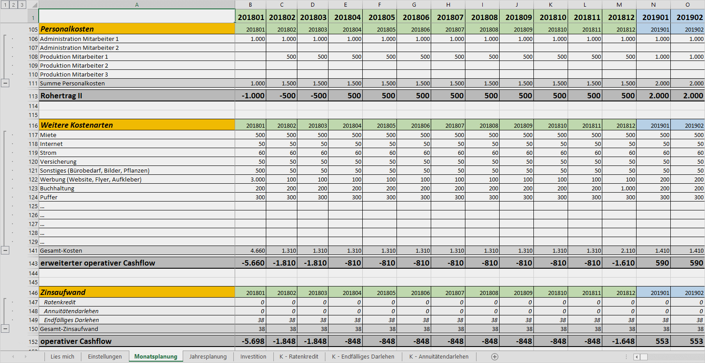Go to the Lies mich sheet
705x363 pixels.
click(x=62, y=357)
